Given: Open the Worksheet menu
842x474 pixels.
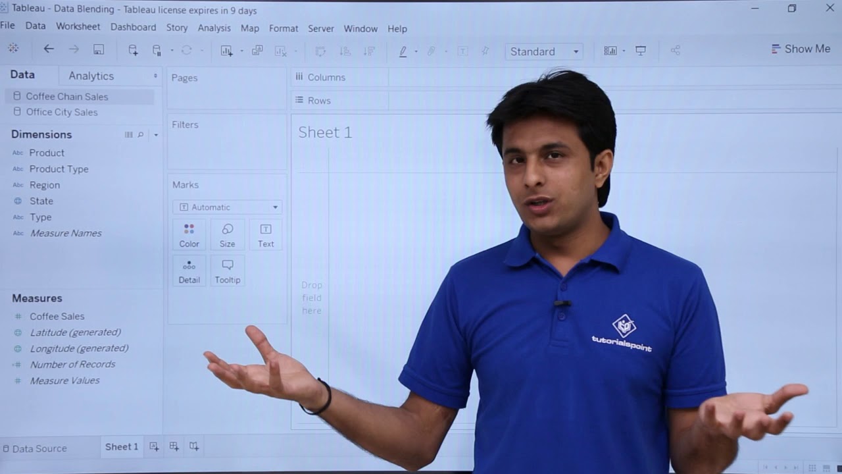Looking at the screenshot, I should 78,26.
